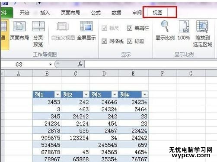Select the 页面布局 ribbon tab
This screenshot has width=217, height=162.
[x=70, y=13]
